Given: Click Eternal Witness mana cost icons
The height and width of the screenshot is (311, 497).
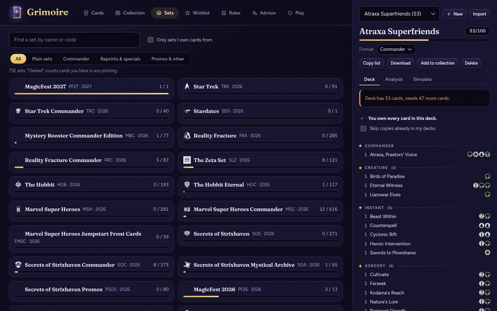Looking at the screenshot, I should 482,185.
